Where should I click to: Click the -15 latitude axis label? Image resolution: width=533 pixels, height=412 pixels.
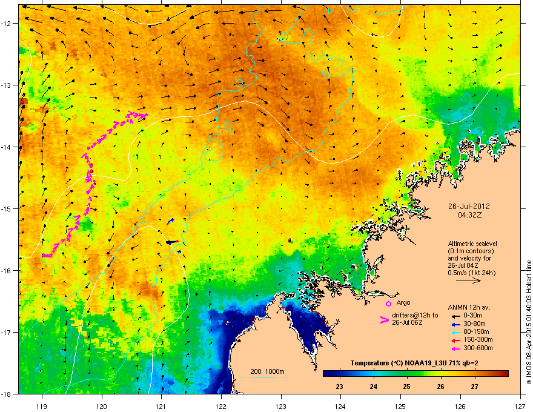(x=7, y=208)
